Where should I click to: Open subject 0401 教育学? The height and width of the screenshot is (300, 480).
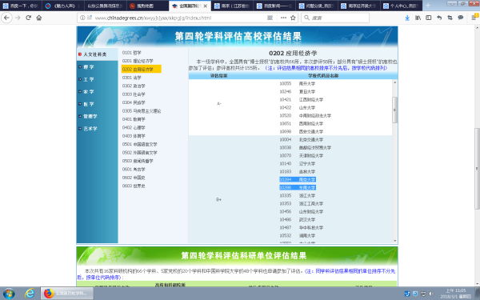pyautogui.click(x=134, y=119)
